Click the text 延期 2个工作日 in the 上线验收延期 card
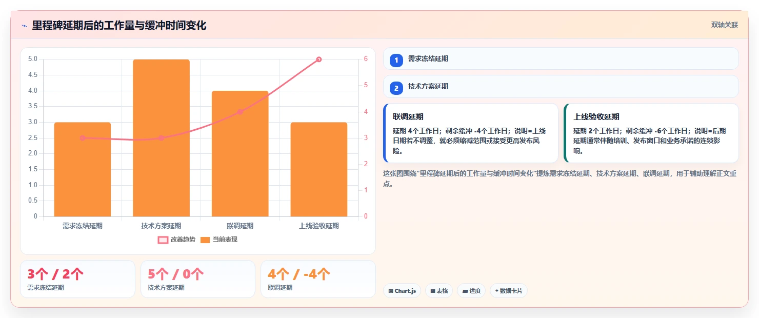This screenshot has width=759, height=318. tap(596, 131)
